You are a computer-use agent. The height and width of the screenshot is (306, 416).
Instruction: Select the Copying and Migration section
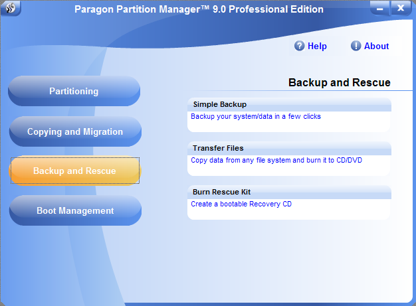coord(75,131)
